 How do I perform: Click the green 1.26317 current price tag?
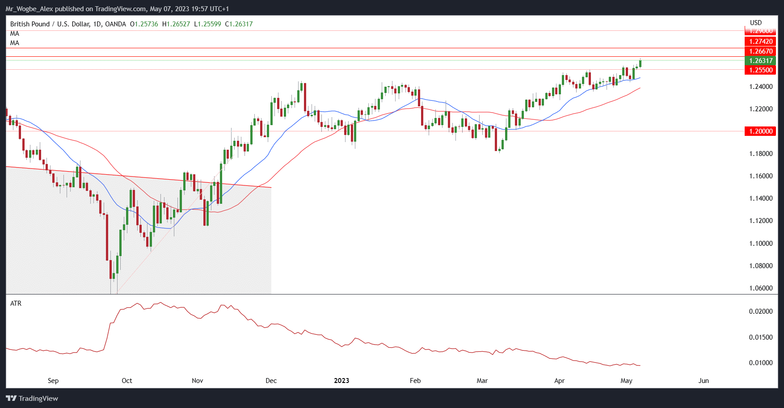(x=760, y=61)
